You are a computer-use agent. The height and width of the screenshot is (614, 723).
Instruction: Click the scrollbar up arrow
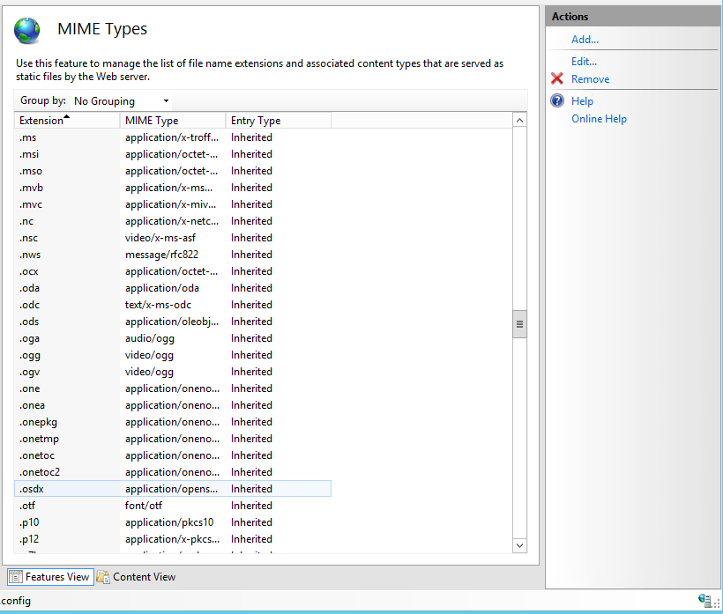click(519, 120)
